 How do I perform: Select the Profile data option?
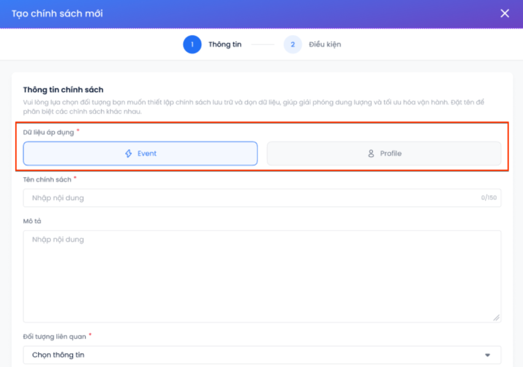[x=384, y=153]
